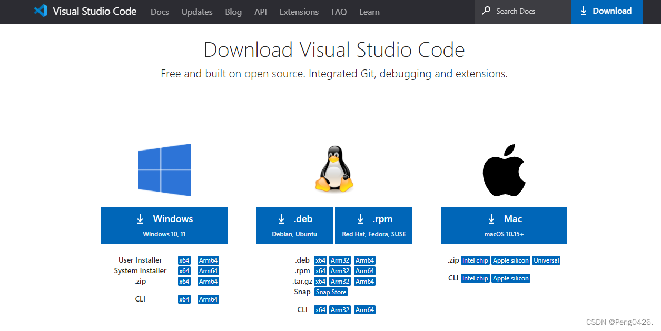The height and width of the screenshot is (331, 661).
Task: Download the .rpm Red Hat package
Action: tap(373, 225)
